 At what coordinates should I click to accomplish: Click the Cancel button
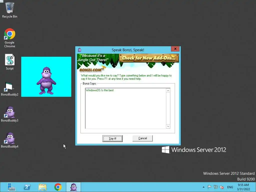click(x=142, y=138)
